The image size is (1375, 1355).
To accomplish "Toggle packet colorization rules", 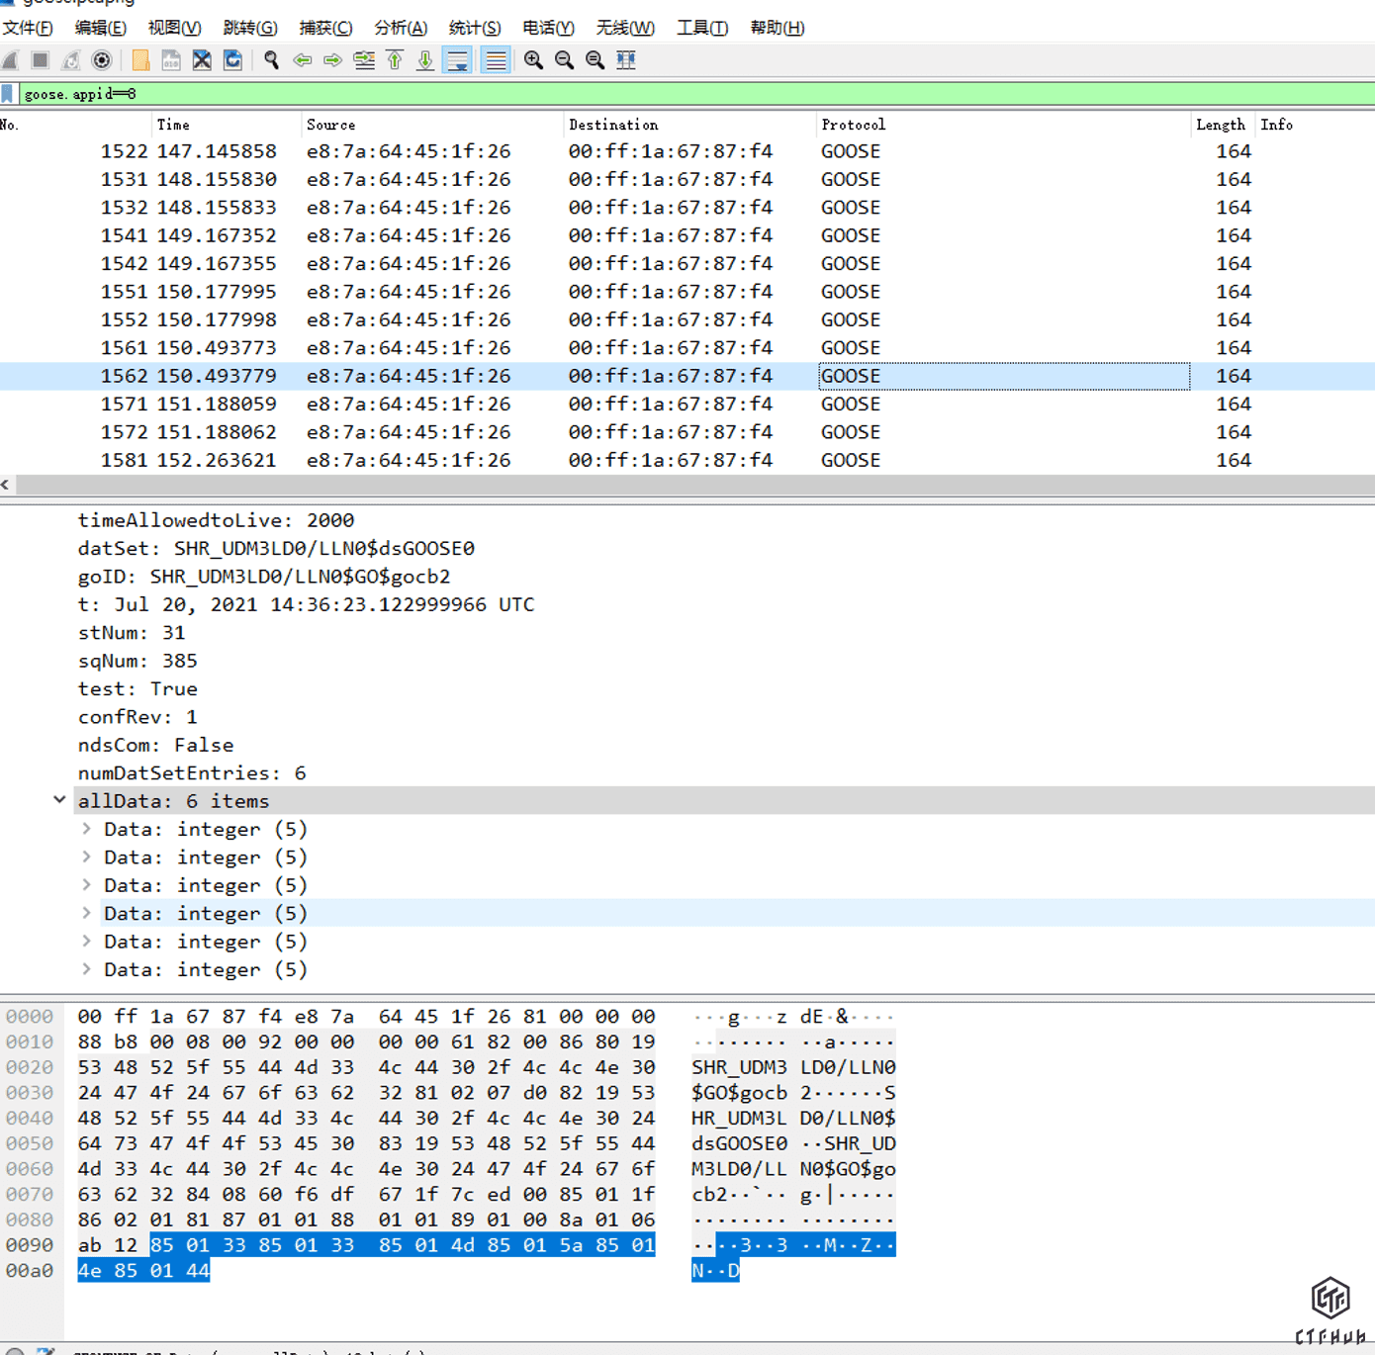I will click(x=495, y=60).
